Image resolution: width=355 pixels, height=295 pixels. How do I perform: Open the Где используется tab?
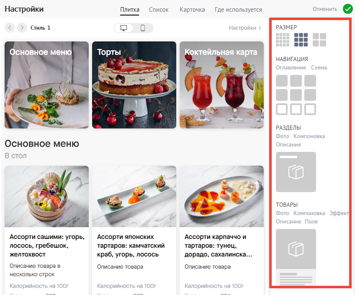tap(238, 10)
